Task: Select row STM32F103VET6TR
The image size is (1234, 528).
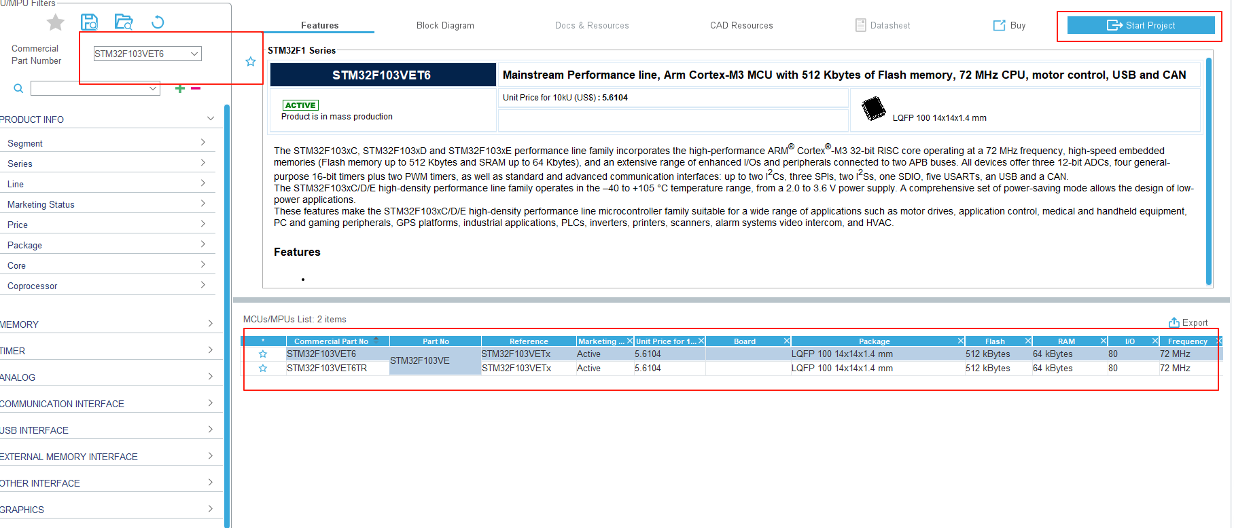Action: (x=731, y=369)
